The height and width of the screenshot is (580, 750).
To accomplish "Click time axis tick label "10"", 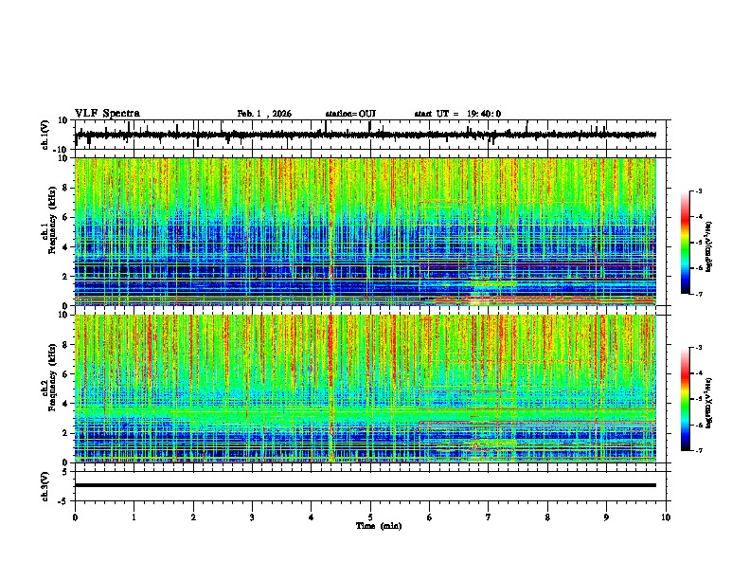I will pos(666,517).
